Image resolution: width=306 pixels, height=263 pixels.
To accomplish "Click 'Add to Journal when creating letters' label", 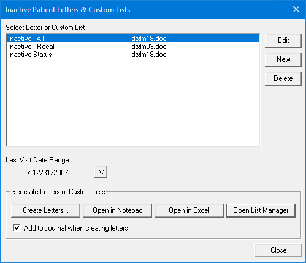I will [x=75, y=228].
